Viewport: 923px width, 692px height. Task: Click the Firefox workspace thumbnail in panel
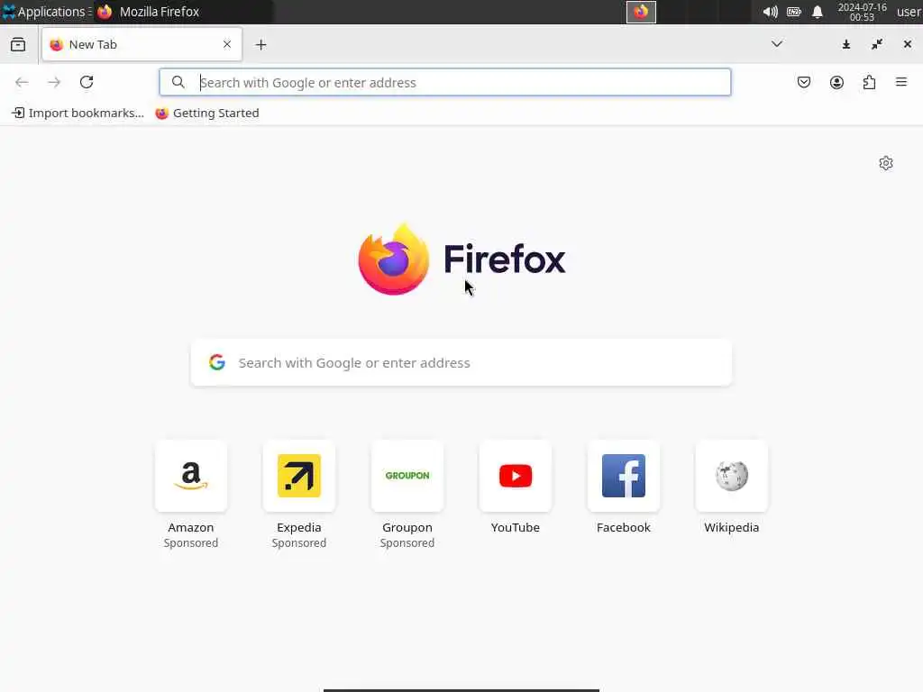point(641,12)
